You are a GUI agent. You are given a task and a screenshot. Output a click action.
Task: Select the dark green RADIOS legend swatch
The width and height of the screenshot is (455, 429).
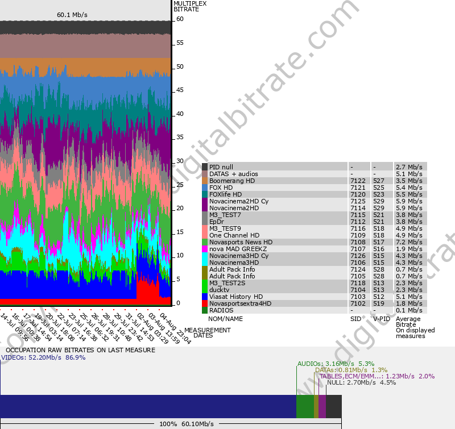205,310
